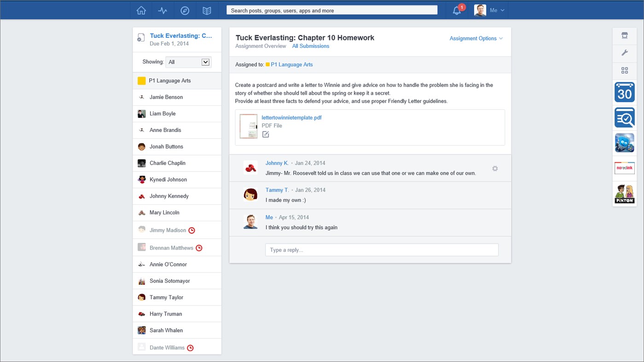
Task: Select the Assignment Overview tab
Action: [x=261, y=46]
